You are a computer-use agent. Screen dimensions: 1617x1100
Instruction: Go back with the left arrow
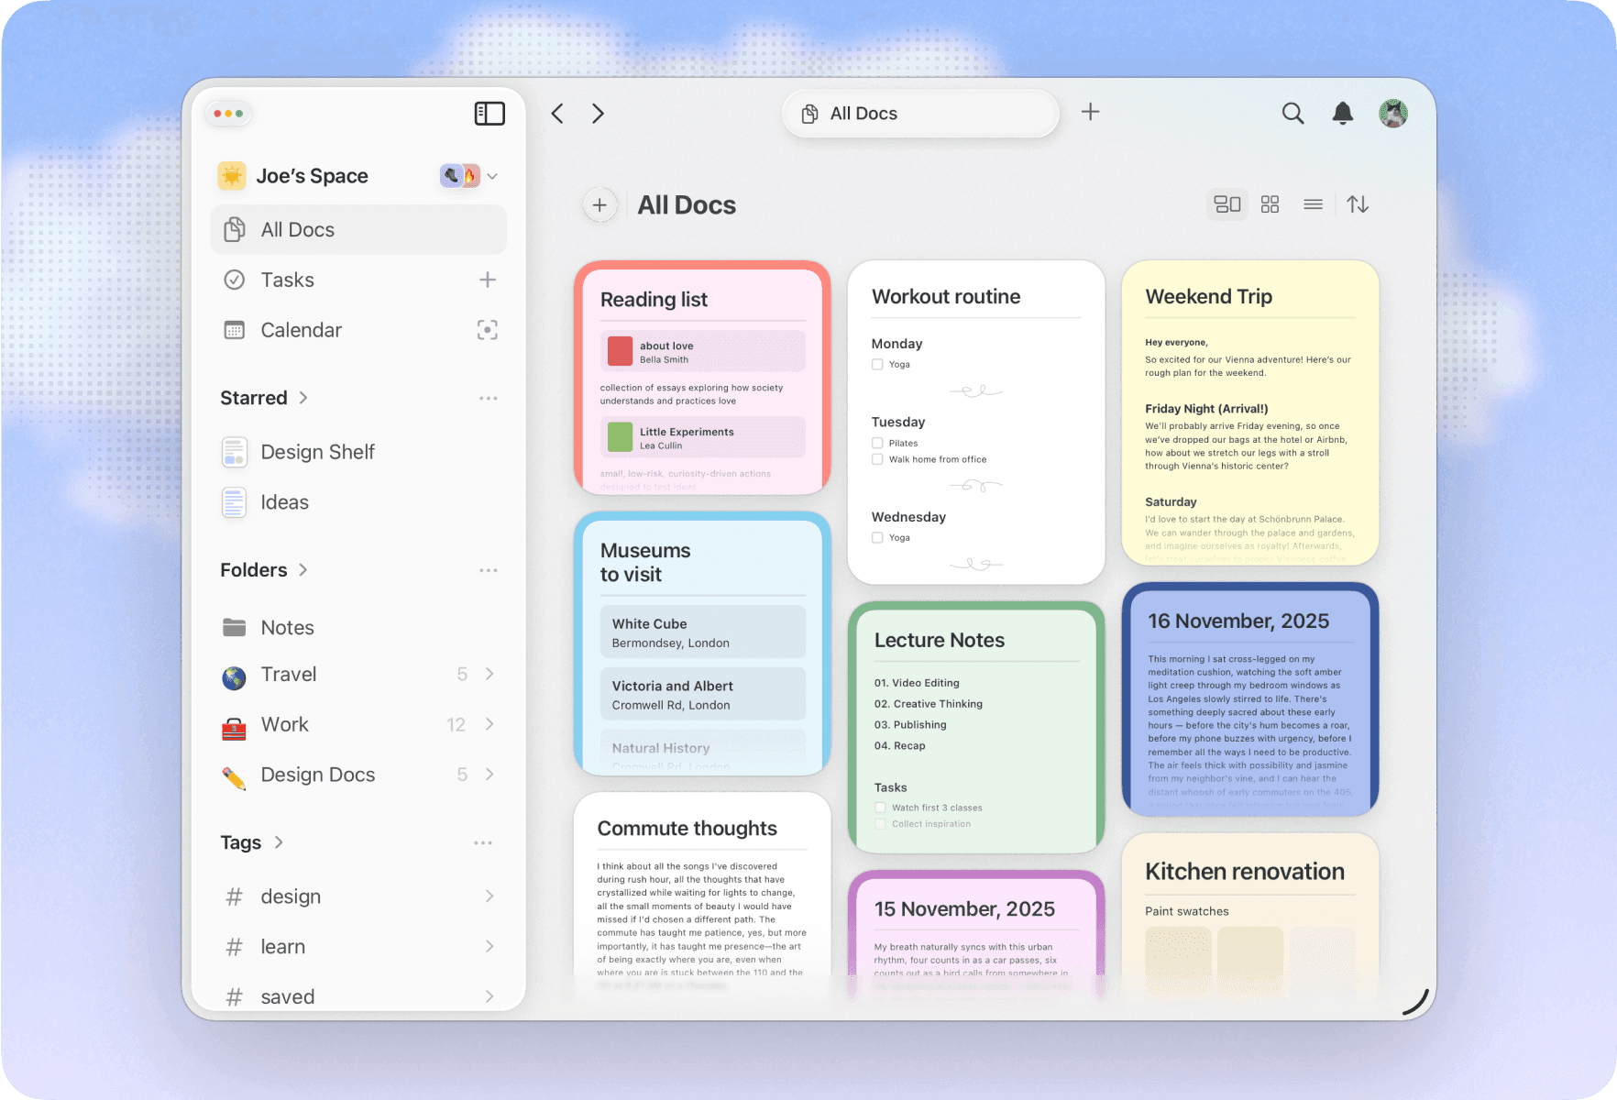(x=557, y=114)
